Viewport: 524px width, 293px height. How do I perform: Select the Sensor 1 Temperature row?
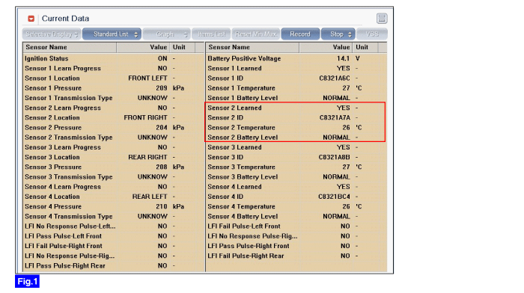coord(296,88)
